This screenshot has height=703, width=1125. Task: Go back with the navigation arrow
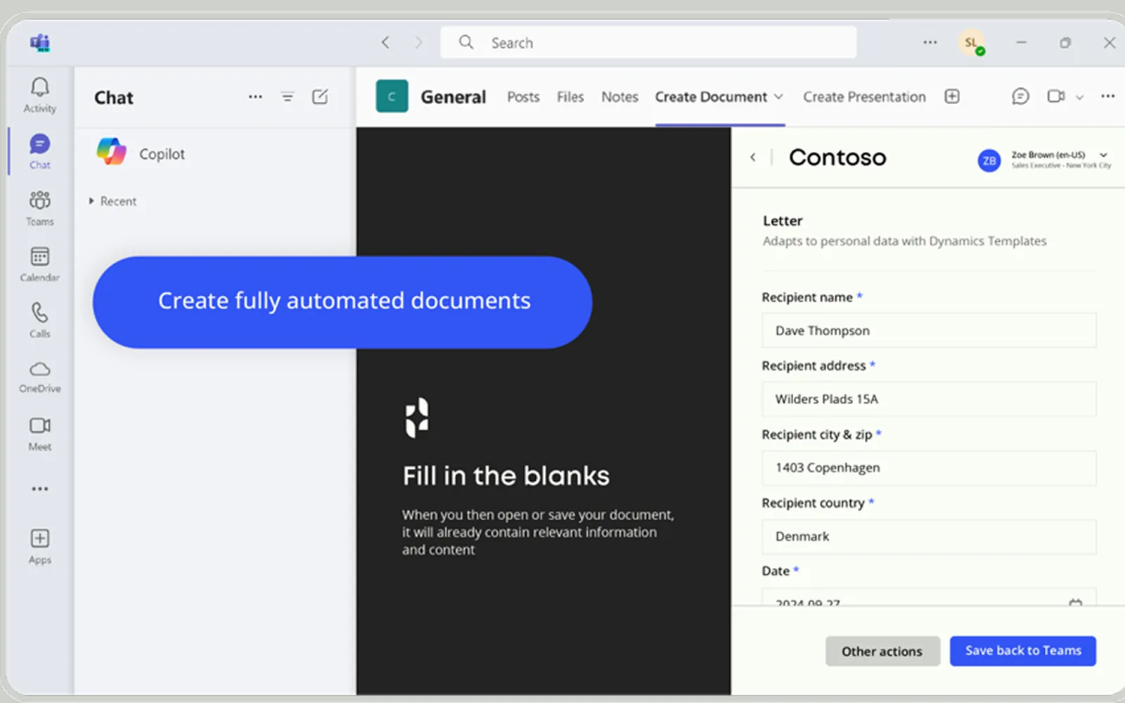click(x=385, y=43)
